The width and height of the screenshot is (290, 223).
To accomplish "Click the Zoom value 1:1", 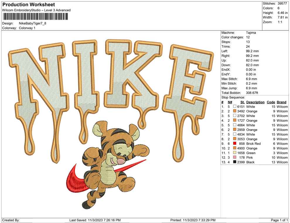I will [280, 22].
